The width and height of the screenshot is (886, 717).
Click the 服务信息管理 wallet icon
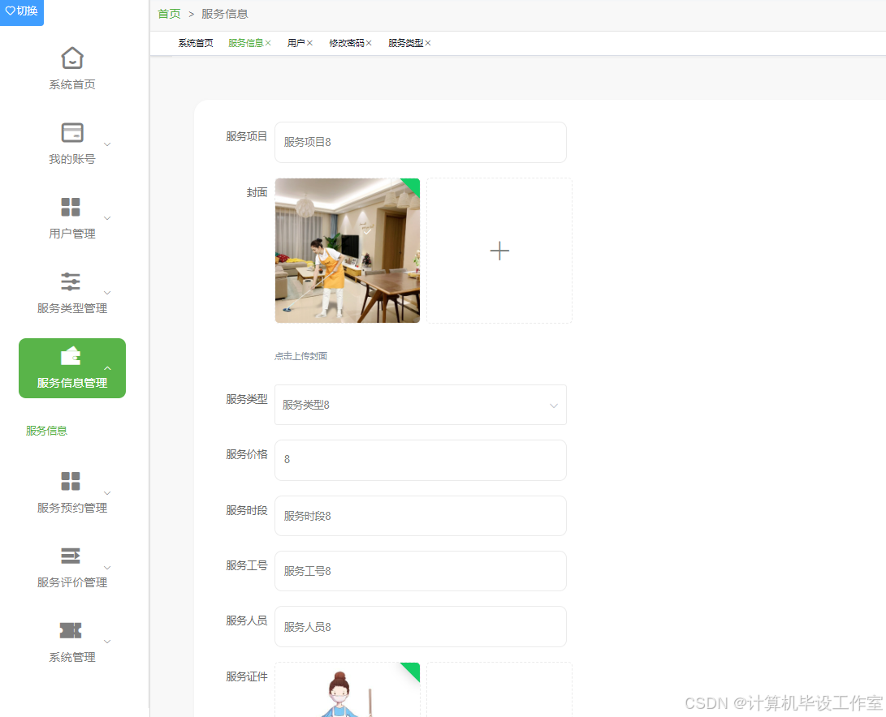click(x=71, y=356)
